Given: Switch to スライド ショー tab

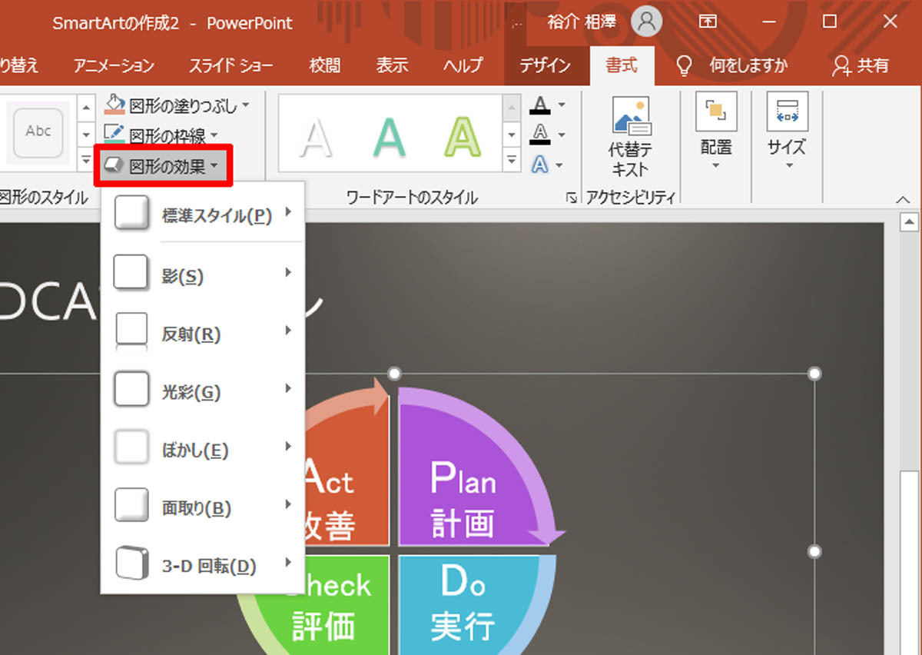Looking at the screenshot, I should [231, 66].
